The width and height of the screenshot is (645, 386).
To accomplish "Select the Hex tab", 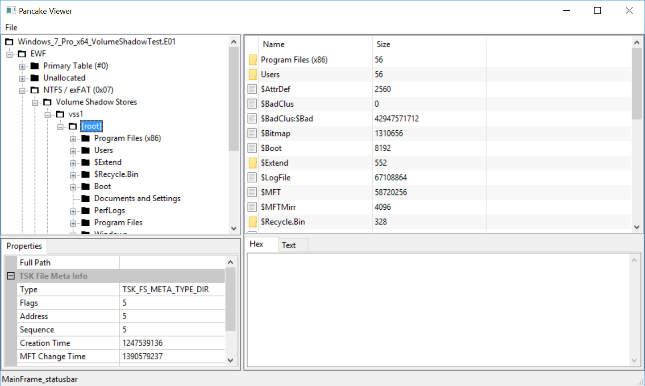I will click(256, 244).
